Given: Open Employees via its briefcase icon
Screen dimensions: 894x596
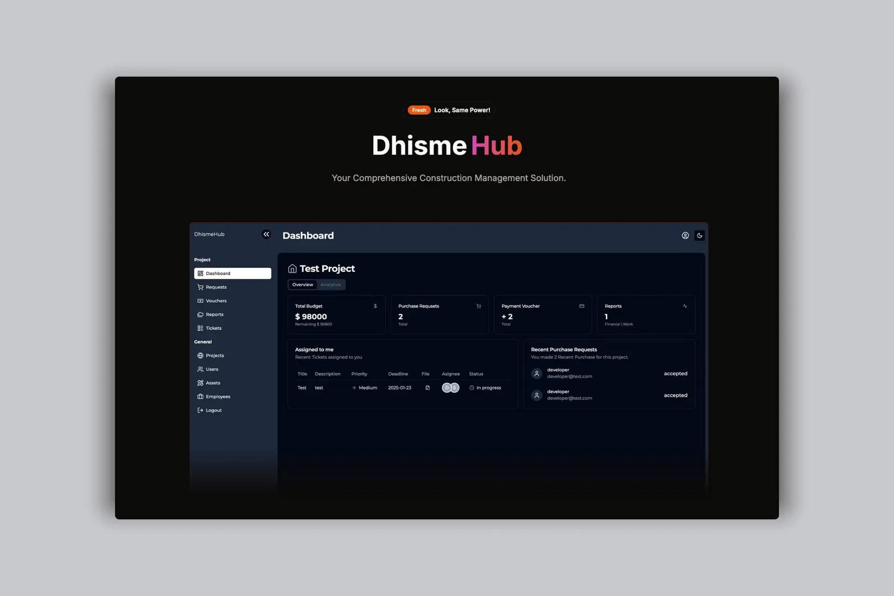Looking at the screenshot, I should point(200,396).
